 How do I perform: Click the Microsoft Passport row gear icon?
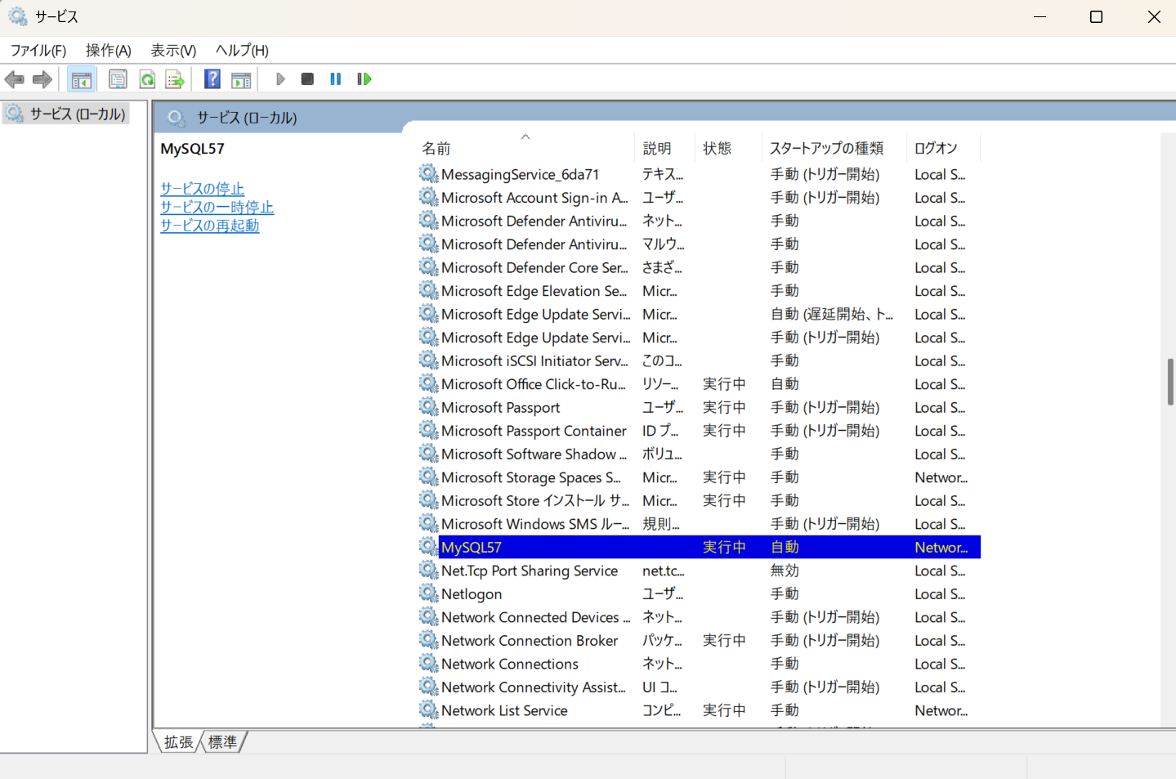pos(428,406)
